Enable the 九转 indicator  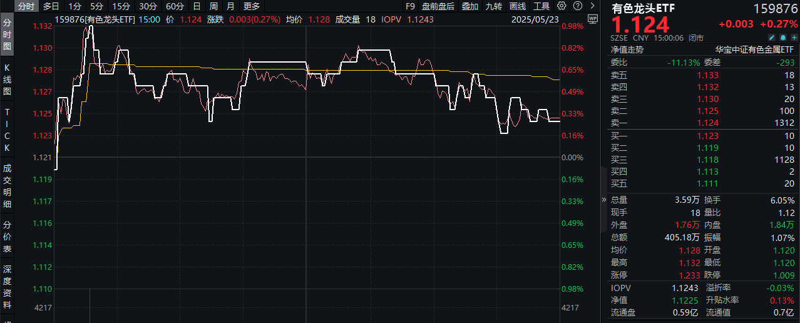493,6
